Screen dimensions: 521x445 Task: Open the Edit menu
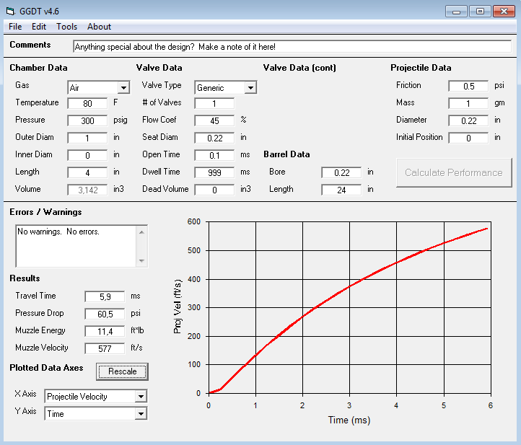[x=38, y=27]
